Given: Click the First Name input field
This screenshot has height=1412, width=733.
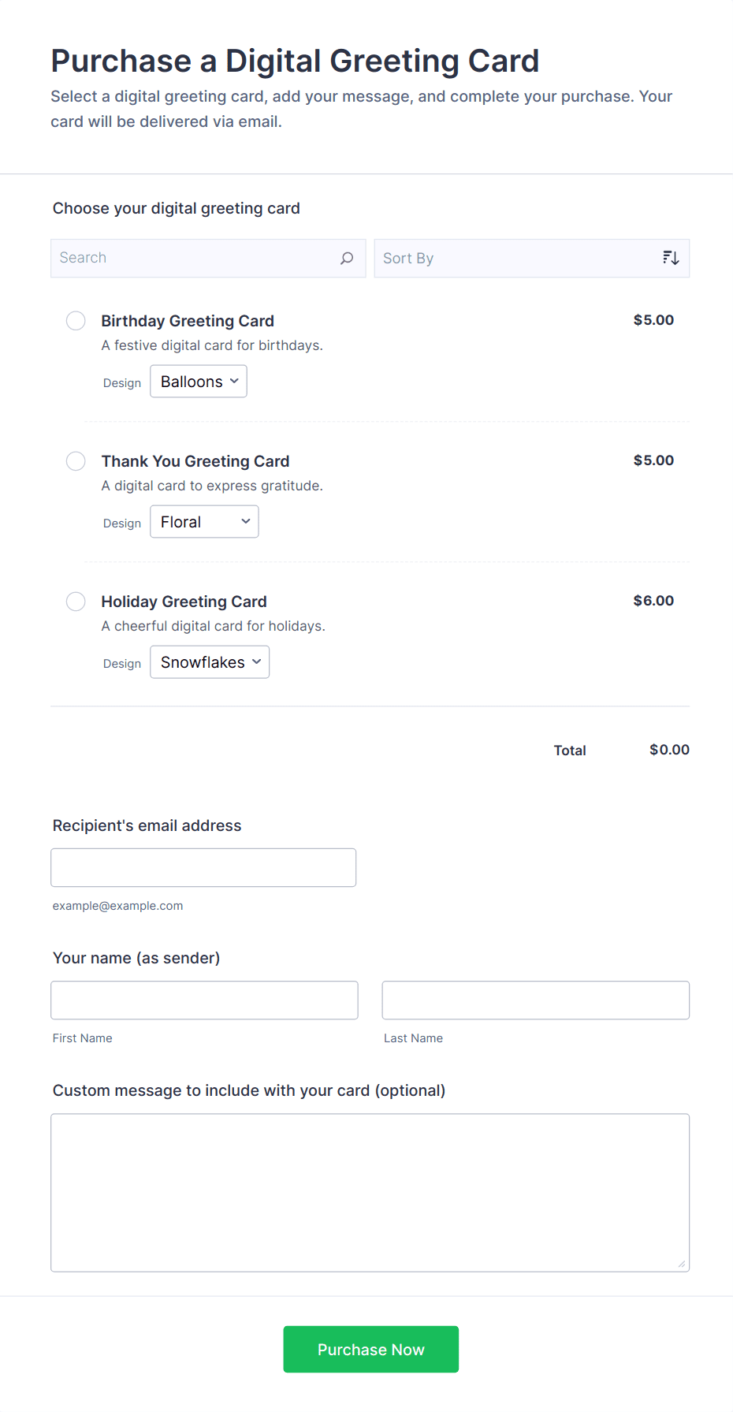Looking at the screenshot, I should [204, 1000].
